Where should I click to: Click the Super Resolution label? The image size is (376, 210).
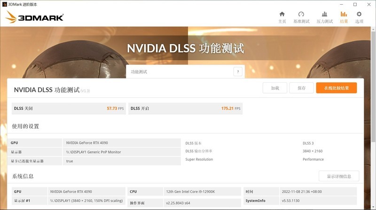199,159
